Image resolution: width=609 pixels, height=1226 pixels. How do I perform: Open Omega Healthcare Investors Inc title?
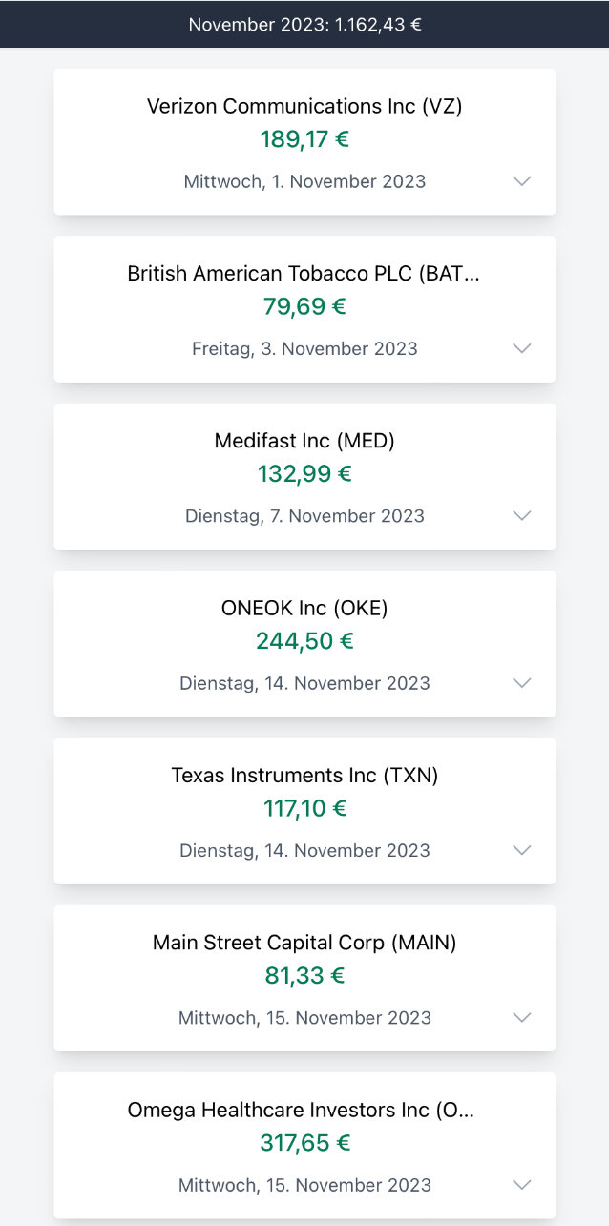(302, 1111)
